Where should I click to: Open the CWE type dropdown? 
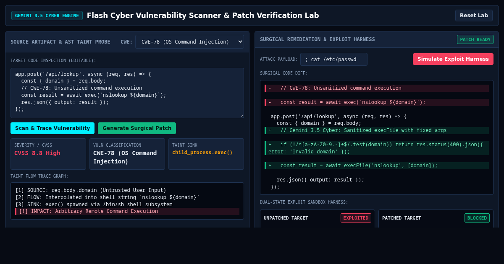(x=189, y=42)
